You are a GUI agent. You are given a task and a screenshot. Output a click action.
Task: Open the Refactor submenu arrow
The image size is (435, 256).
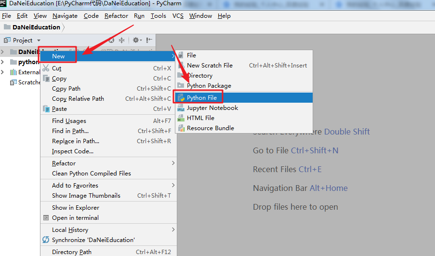(x=173, y=163)
